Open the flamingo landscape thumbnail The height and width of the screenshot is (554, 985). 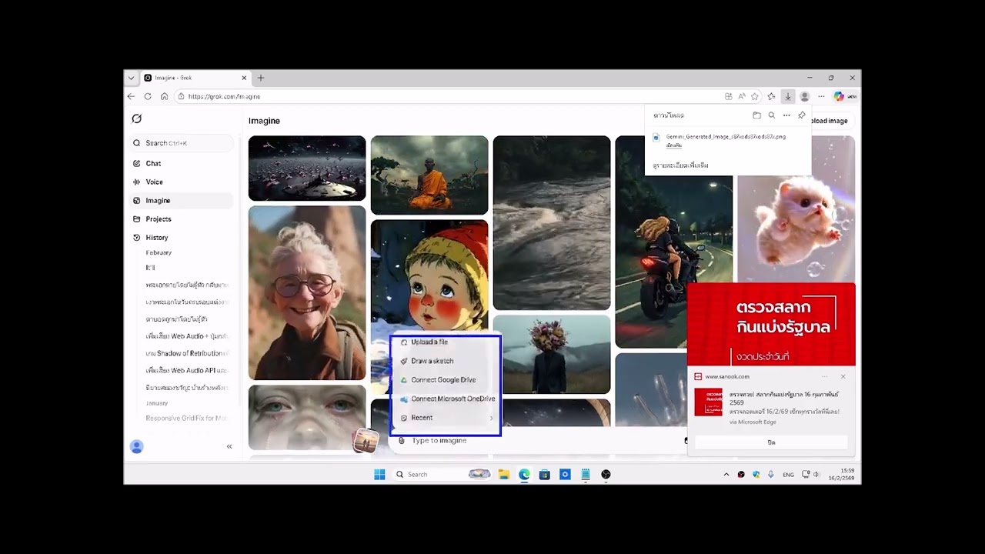point(307,169)
